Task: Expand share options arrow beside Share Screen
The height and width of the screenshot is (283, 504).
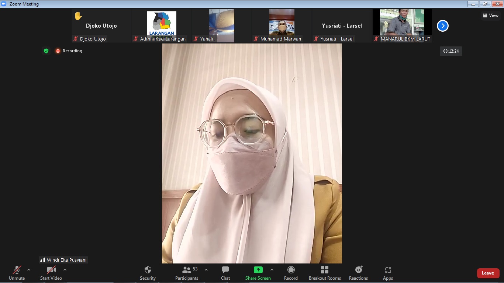Action: coord(272,270)
